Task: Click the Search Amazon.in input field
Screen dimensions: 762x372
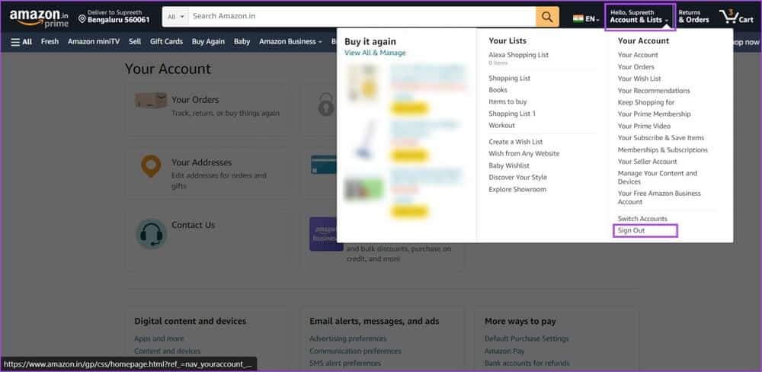Action: 362,17
